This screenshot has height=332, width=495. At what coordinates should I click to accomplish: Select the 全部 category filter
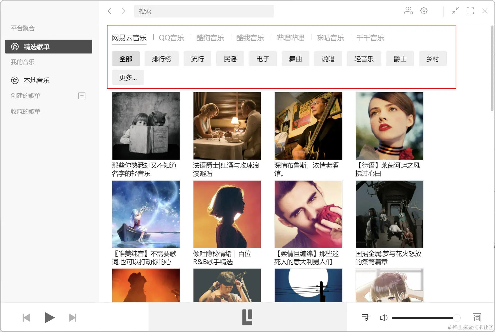126,59
